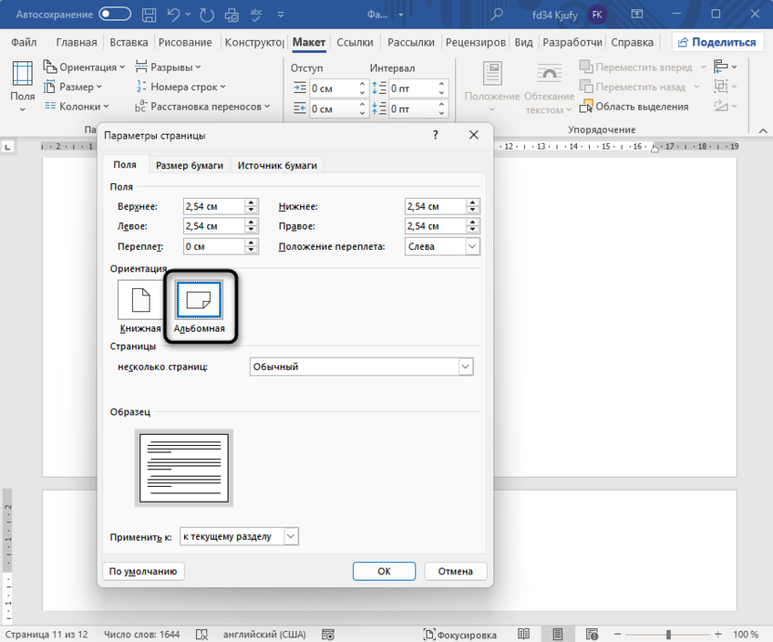Toggle the Автосохранение autosave switch
This screenshot has height=642, width=773.
(115, 14)
